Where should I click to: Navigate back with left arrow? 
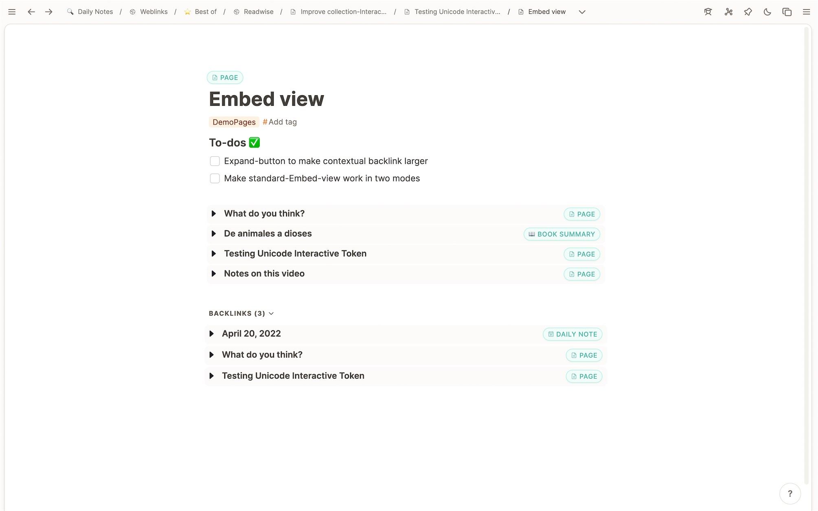[31, 12]
